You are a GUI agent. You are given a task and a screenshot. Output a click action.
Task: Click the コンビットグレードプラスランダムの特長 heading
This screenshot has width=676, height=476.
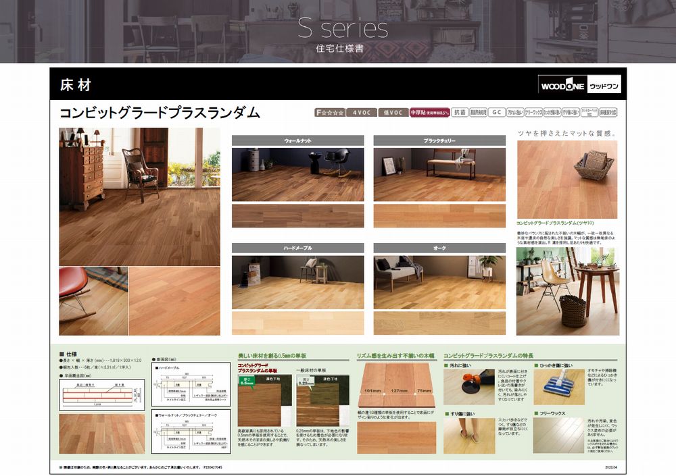pos(489,356)
